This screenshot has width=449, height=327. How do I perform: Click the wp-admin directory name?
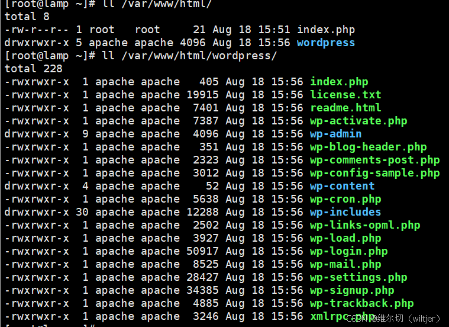click(x=335, y=134)
